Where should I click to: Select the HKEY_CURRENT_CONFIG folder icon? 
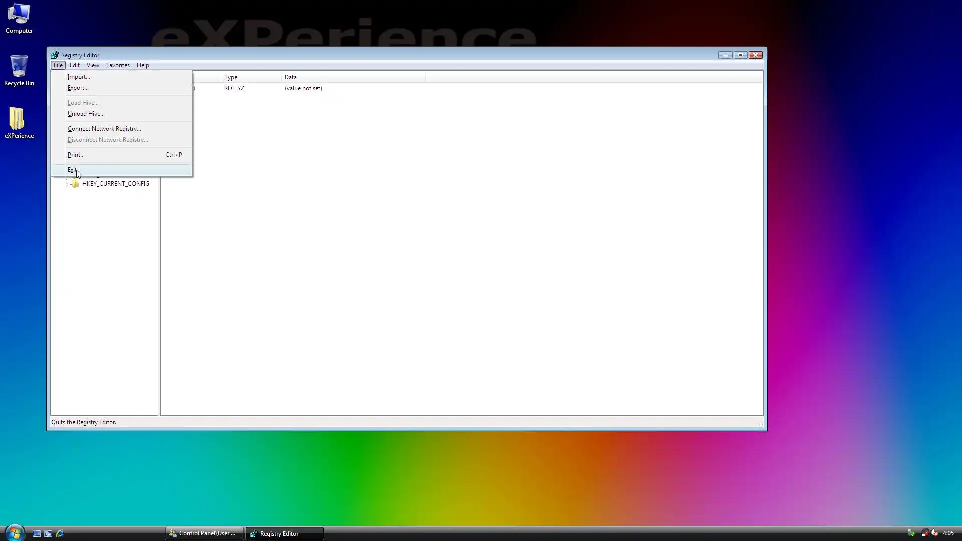[75, 184]
